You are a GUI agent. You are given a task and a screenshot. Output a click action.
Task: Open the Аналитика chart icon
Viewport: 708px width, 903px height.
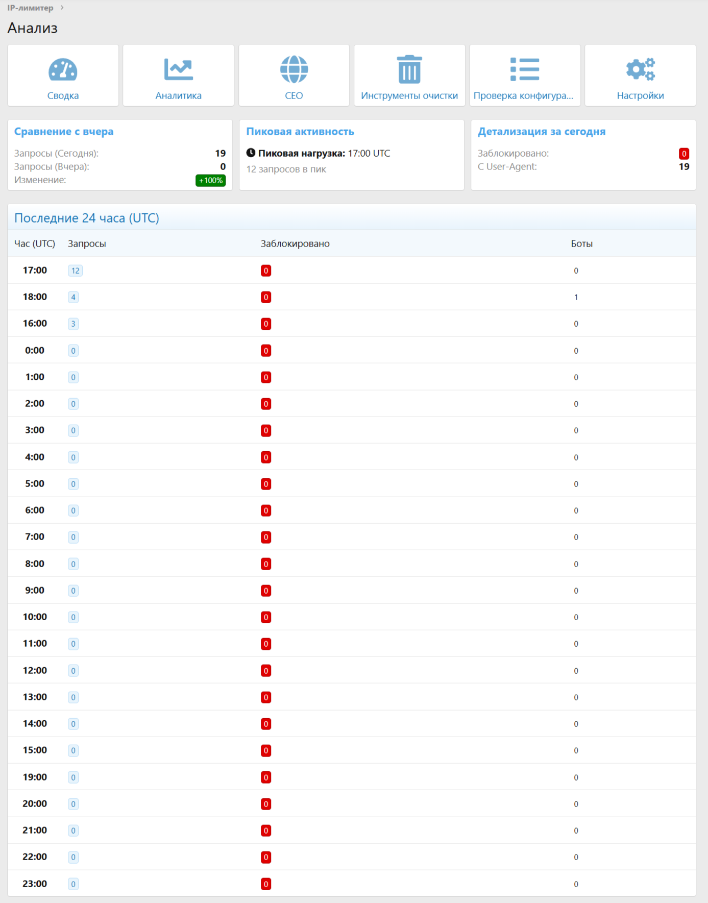(x=179, y=69)
